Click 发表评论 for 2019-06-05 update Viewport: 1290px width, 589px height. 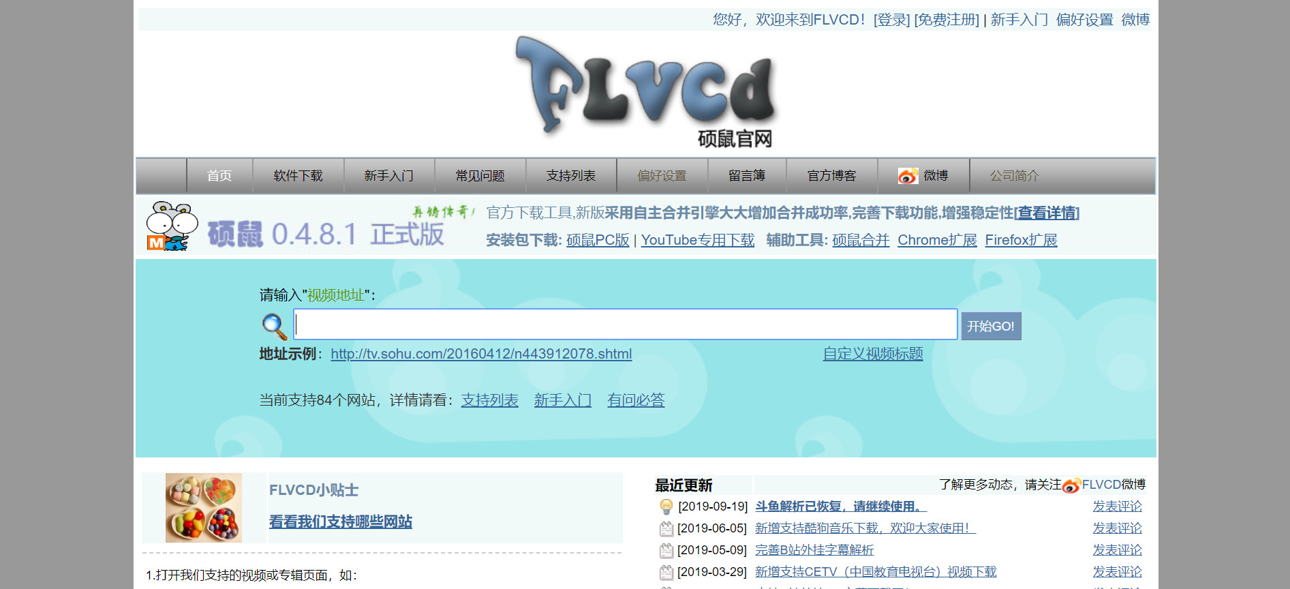pyautogui.click(x=1118, y=528)
